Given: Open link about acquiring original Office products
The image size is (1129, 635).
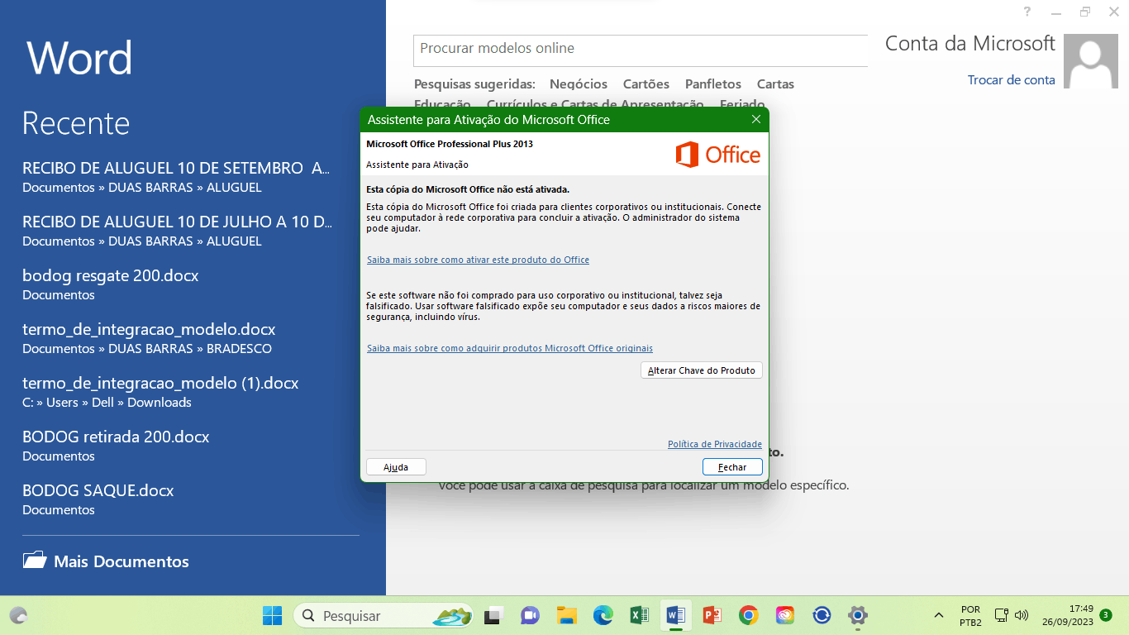Looking at the screenshot, I should 510,348.
